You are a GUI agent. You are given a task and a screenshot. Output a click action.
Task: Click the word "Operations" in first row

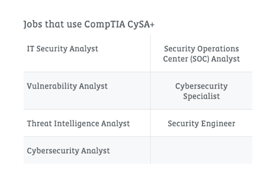tap(218, 49)
